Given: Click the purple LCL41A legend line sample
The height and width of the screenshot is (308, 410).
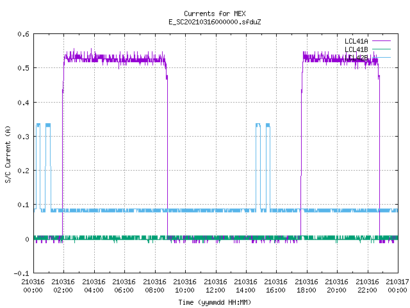Looking at the screenshot, I should [381, 41].
